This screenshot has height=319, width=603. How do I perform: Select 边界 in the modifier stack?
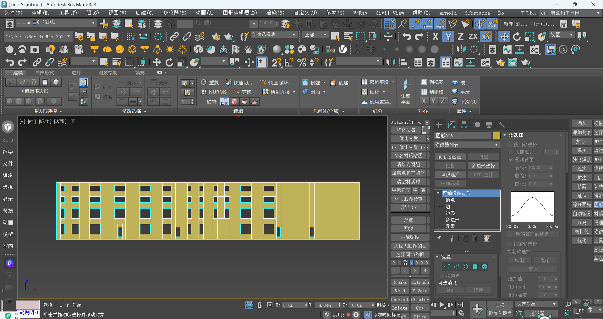point(450,213)
